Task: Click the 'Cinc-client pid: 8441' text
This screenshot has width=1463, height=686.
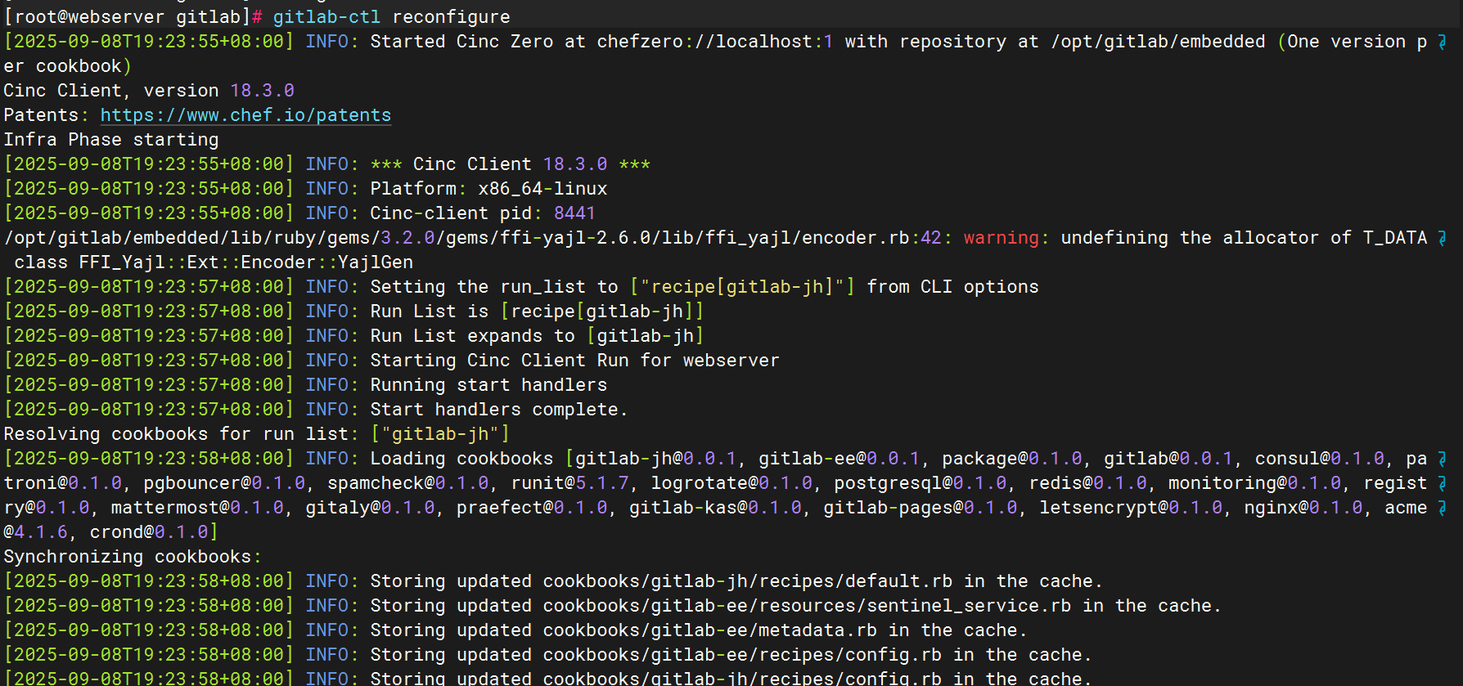Action: (x=483, y=213)
